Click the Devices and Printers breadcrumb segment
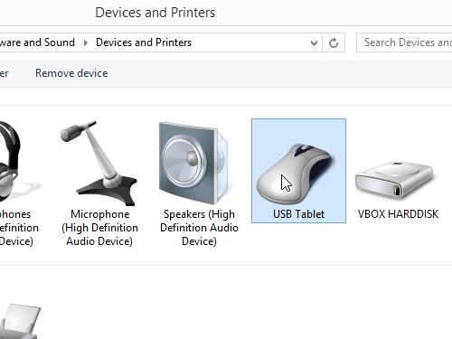 pos(144,42)
